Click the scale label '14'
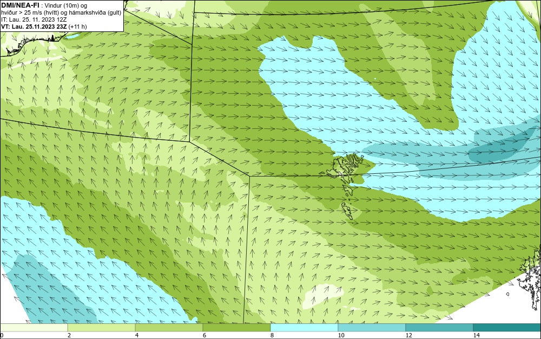This screenshot has width=541, height=339. 476,335
